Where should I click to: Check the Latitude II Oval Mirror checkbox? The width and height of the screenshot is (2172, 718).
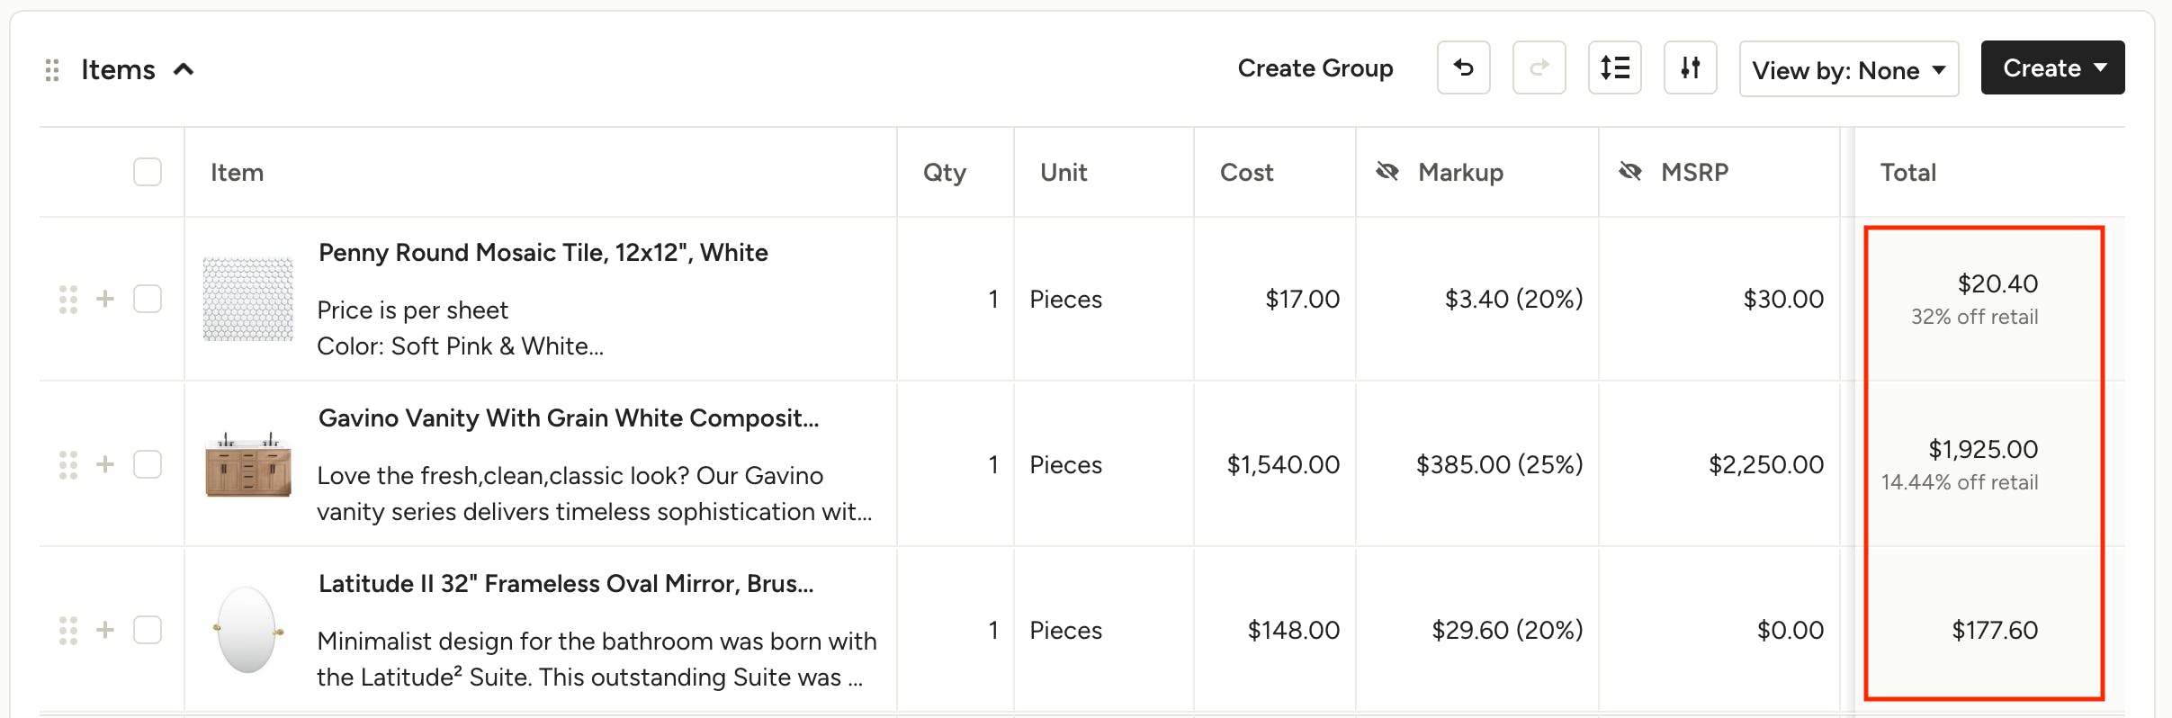click(148, 630)
